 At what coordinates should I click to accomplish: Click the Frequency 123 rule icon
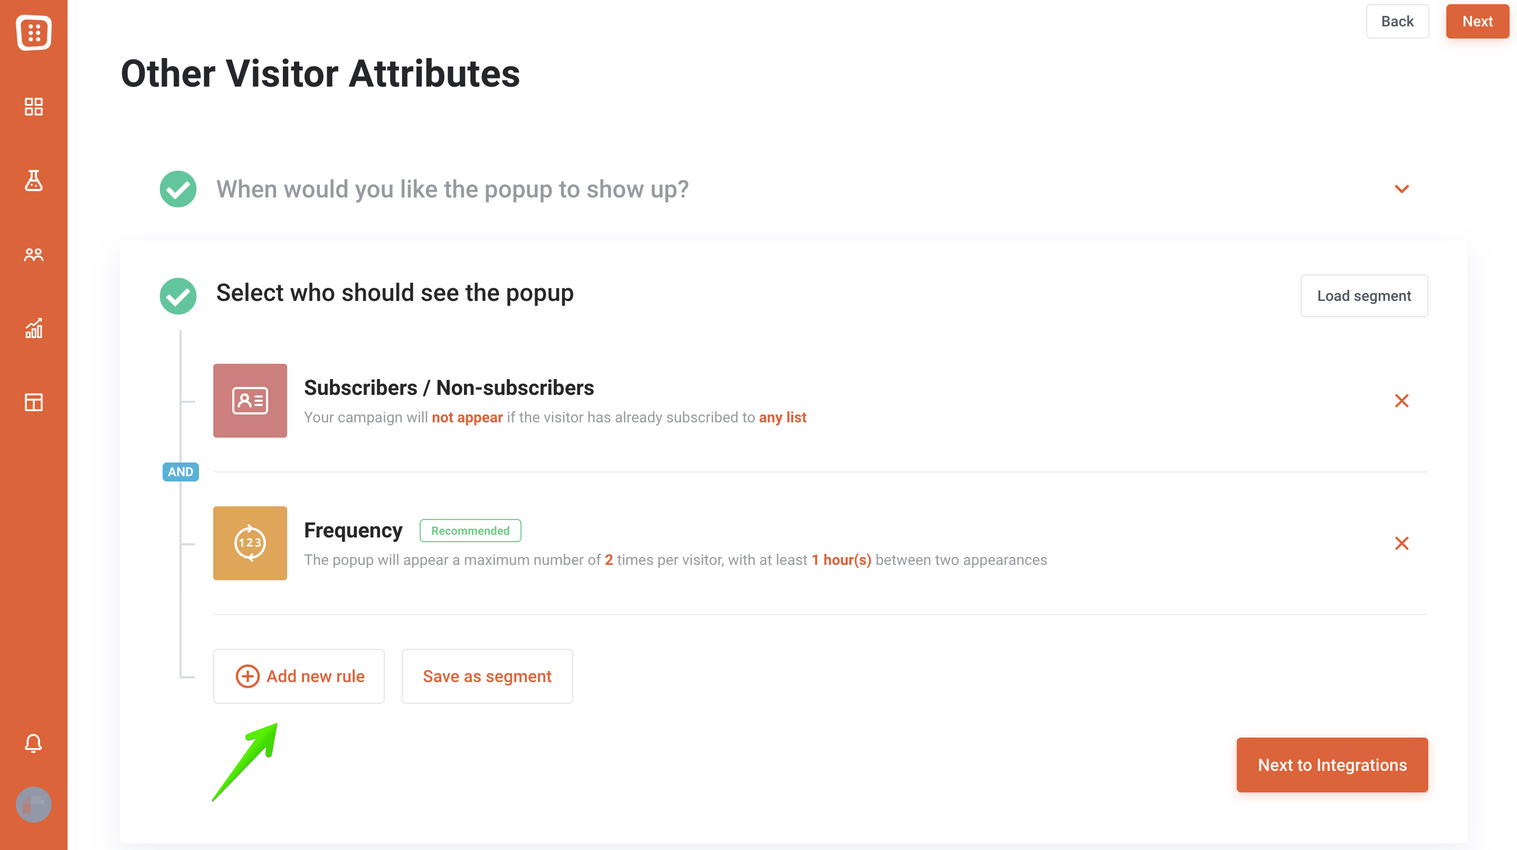click(x=250, y=543)
